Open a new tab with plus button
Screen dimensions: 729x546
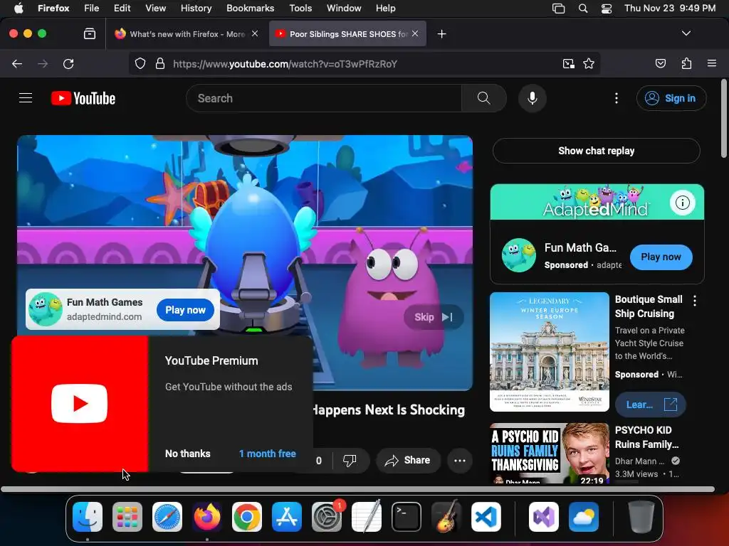(441, 34)
